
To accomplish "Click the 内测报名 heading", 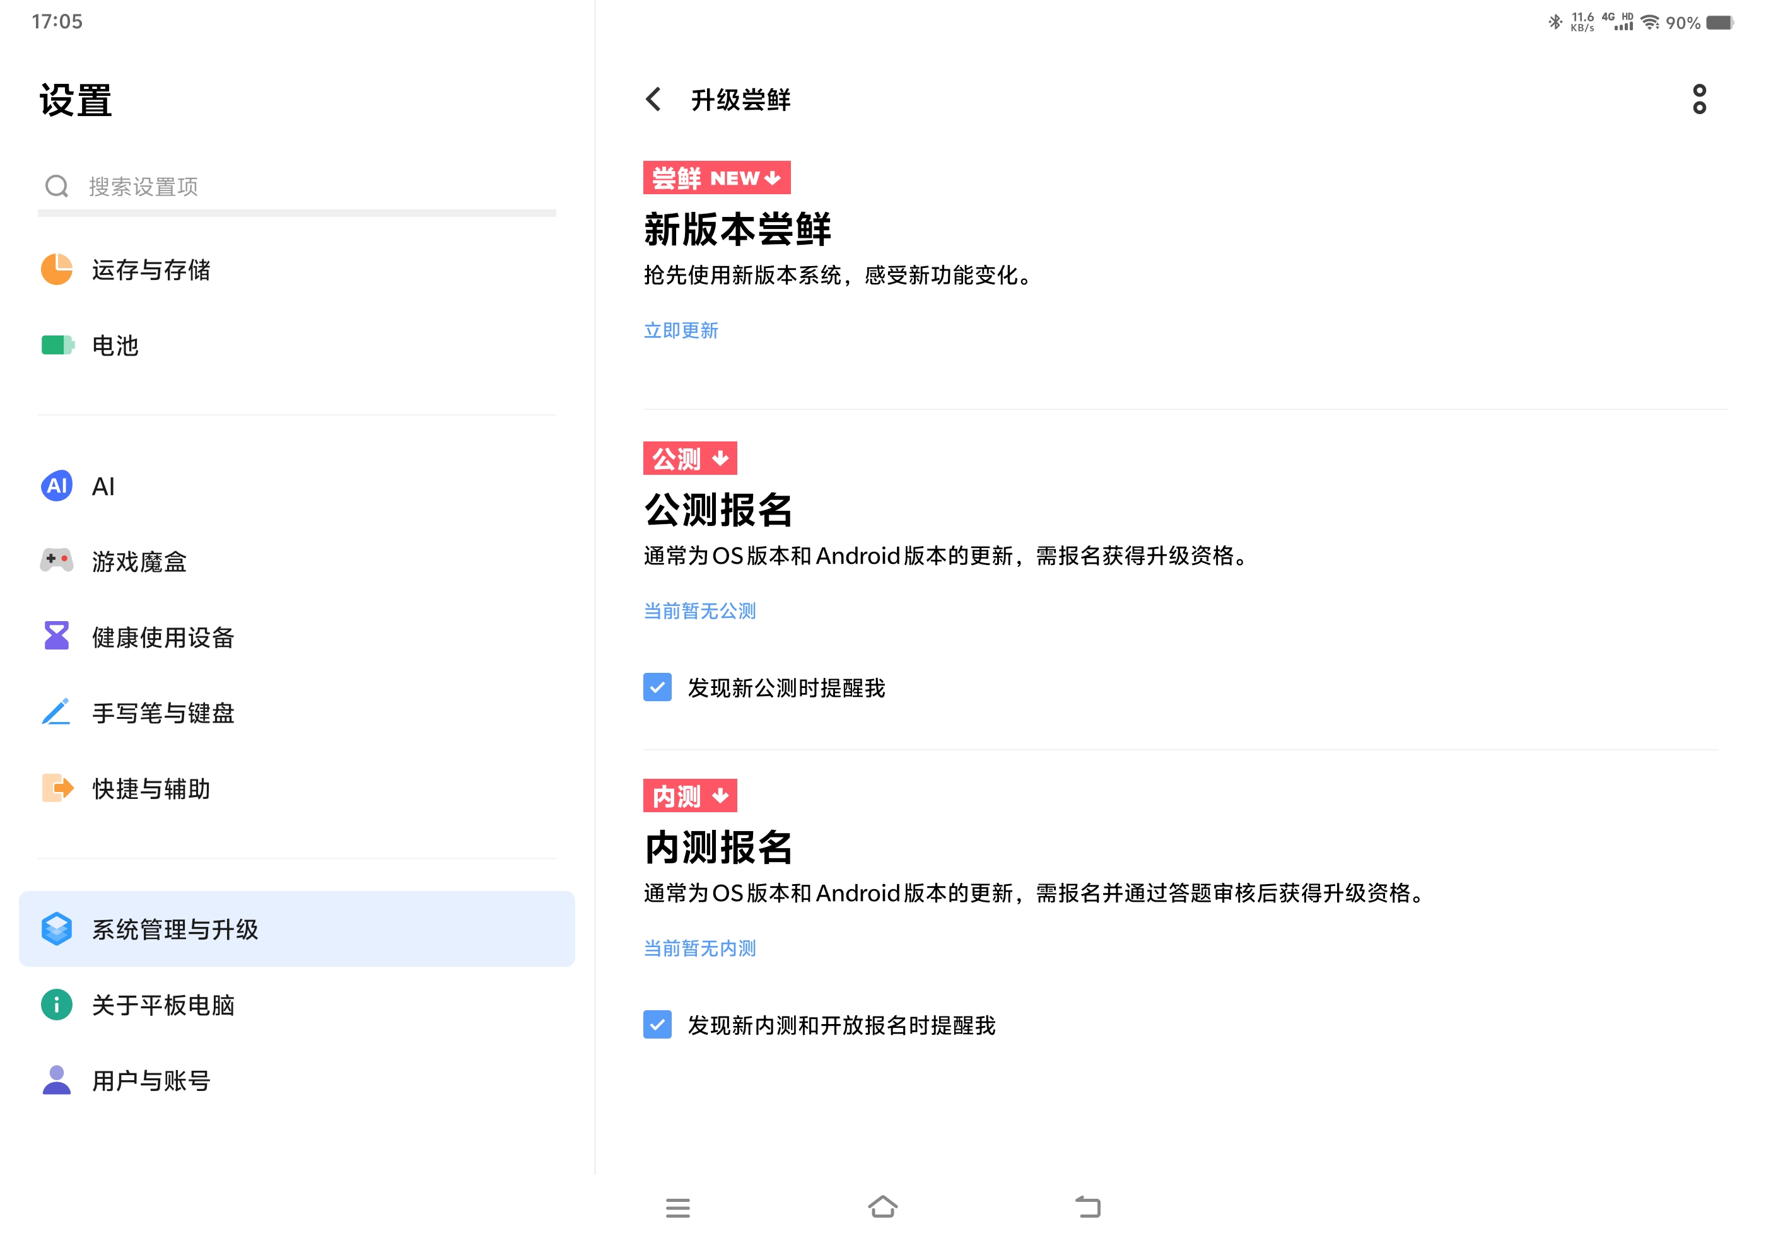I will 718,848.
